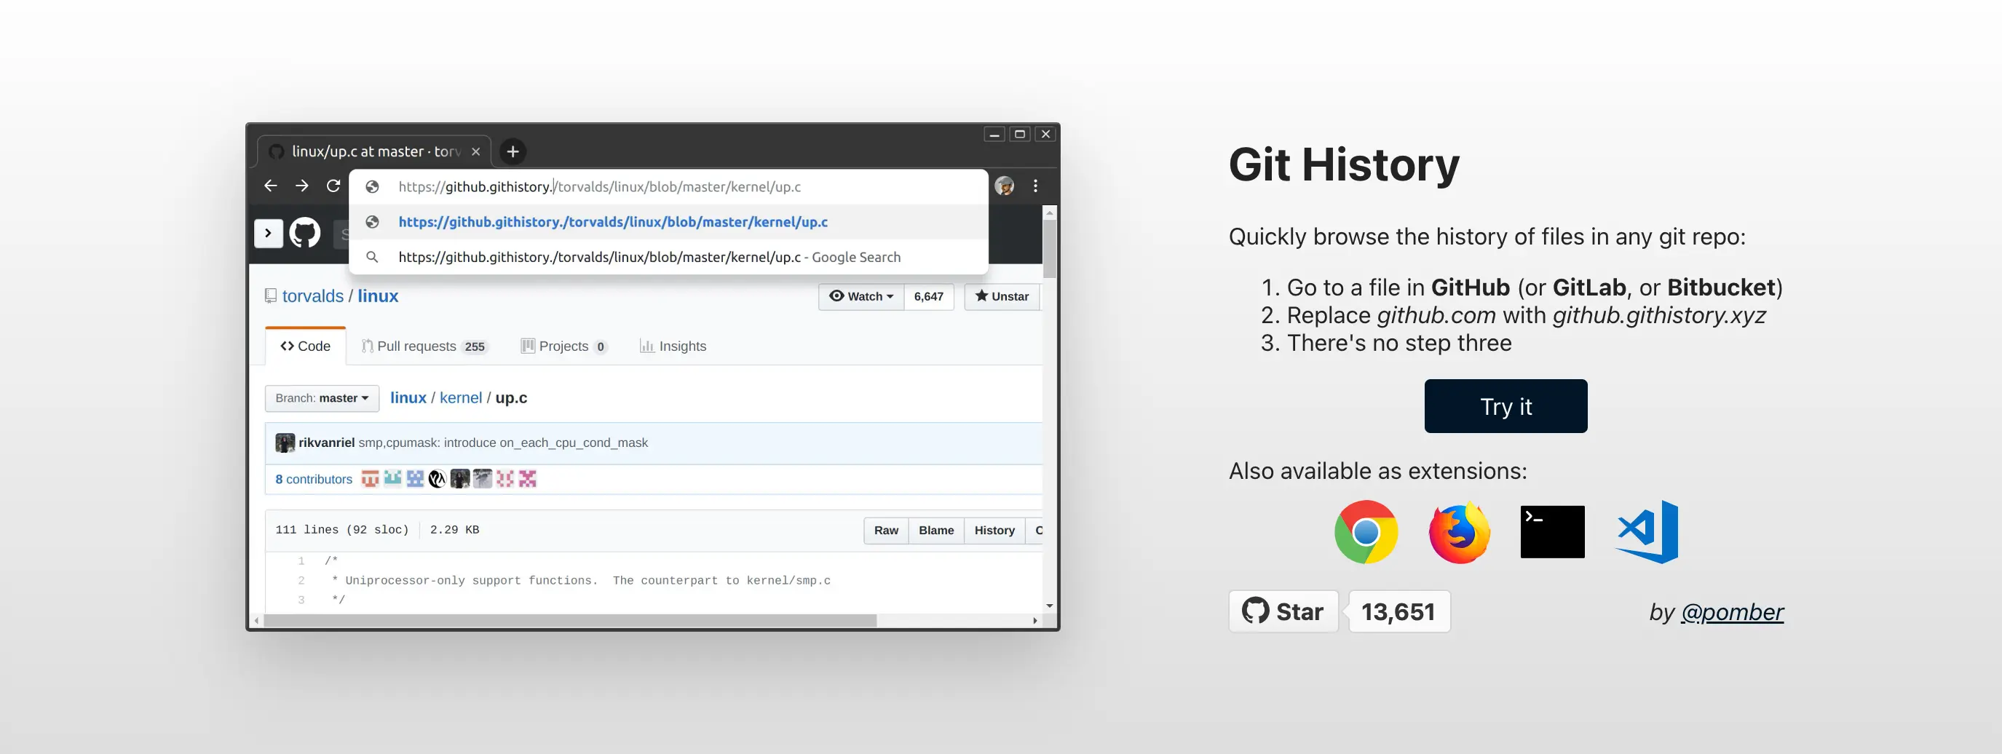Click the profile avatar in the browser toolbar
The image size is (2002, 754).
(1004, 186)
